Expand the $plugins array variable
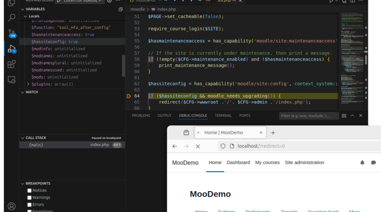381x212 pixels. (28, 84)
